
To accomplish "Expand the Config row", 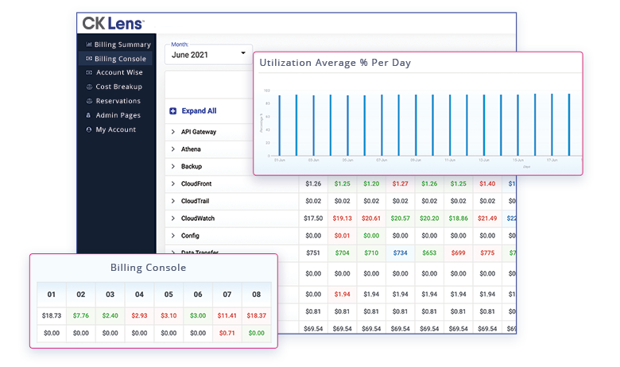I will tap(172, 235).
